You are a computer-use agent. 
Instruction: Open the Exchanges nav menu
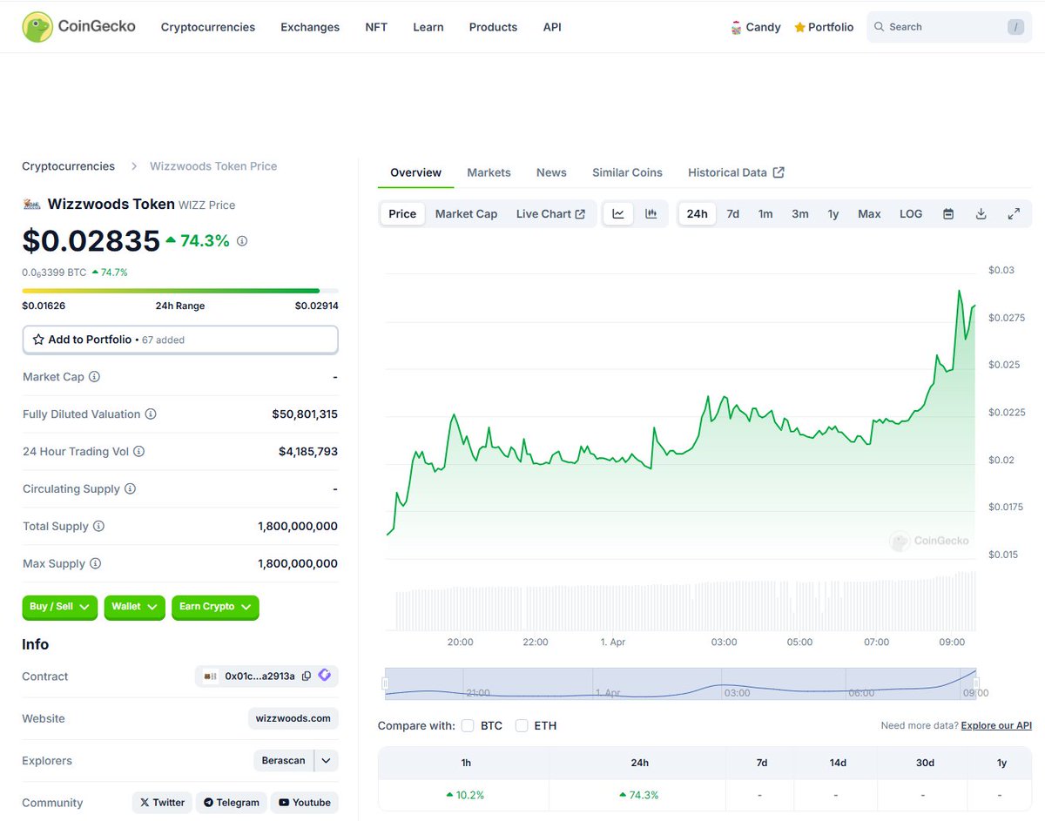click(310, 27)
